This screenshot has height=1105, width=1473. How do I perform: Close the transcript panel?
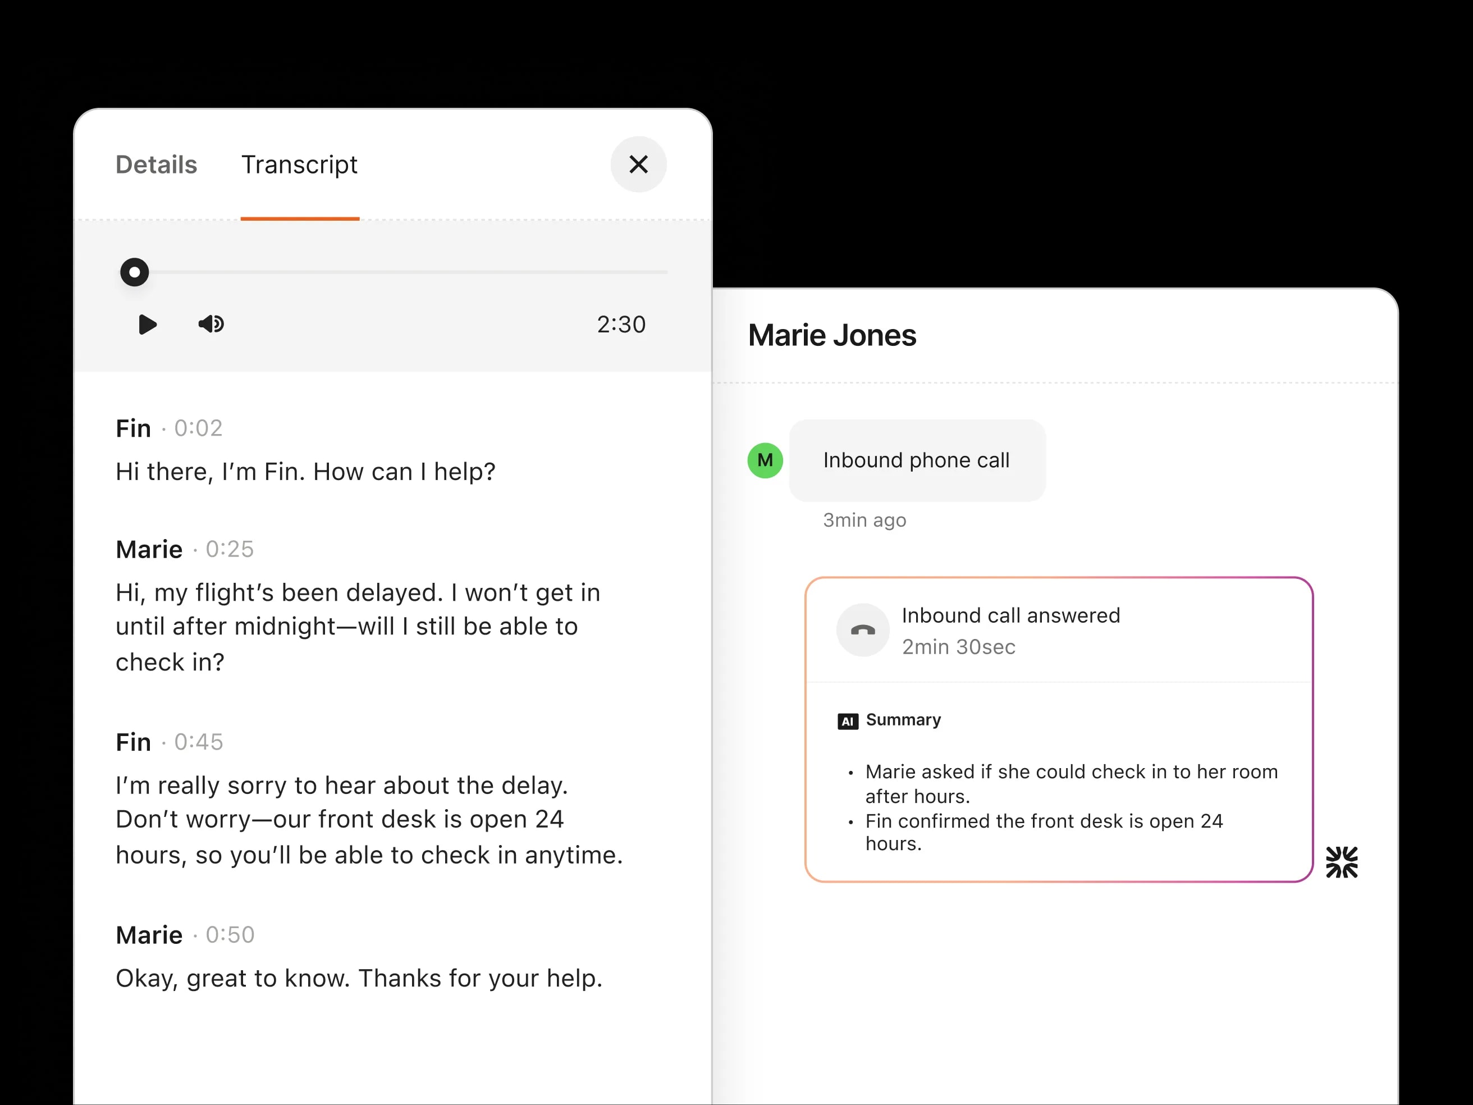pos(638,165)
